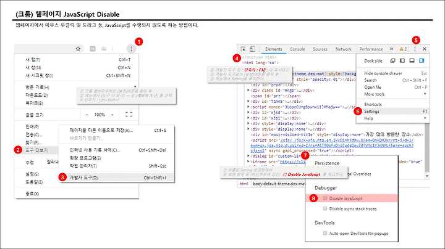Expand the dialog id="custom-link" node

point(248,156)
